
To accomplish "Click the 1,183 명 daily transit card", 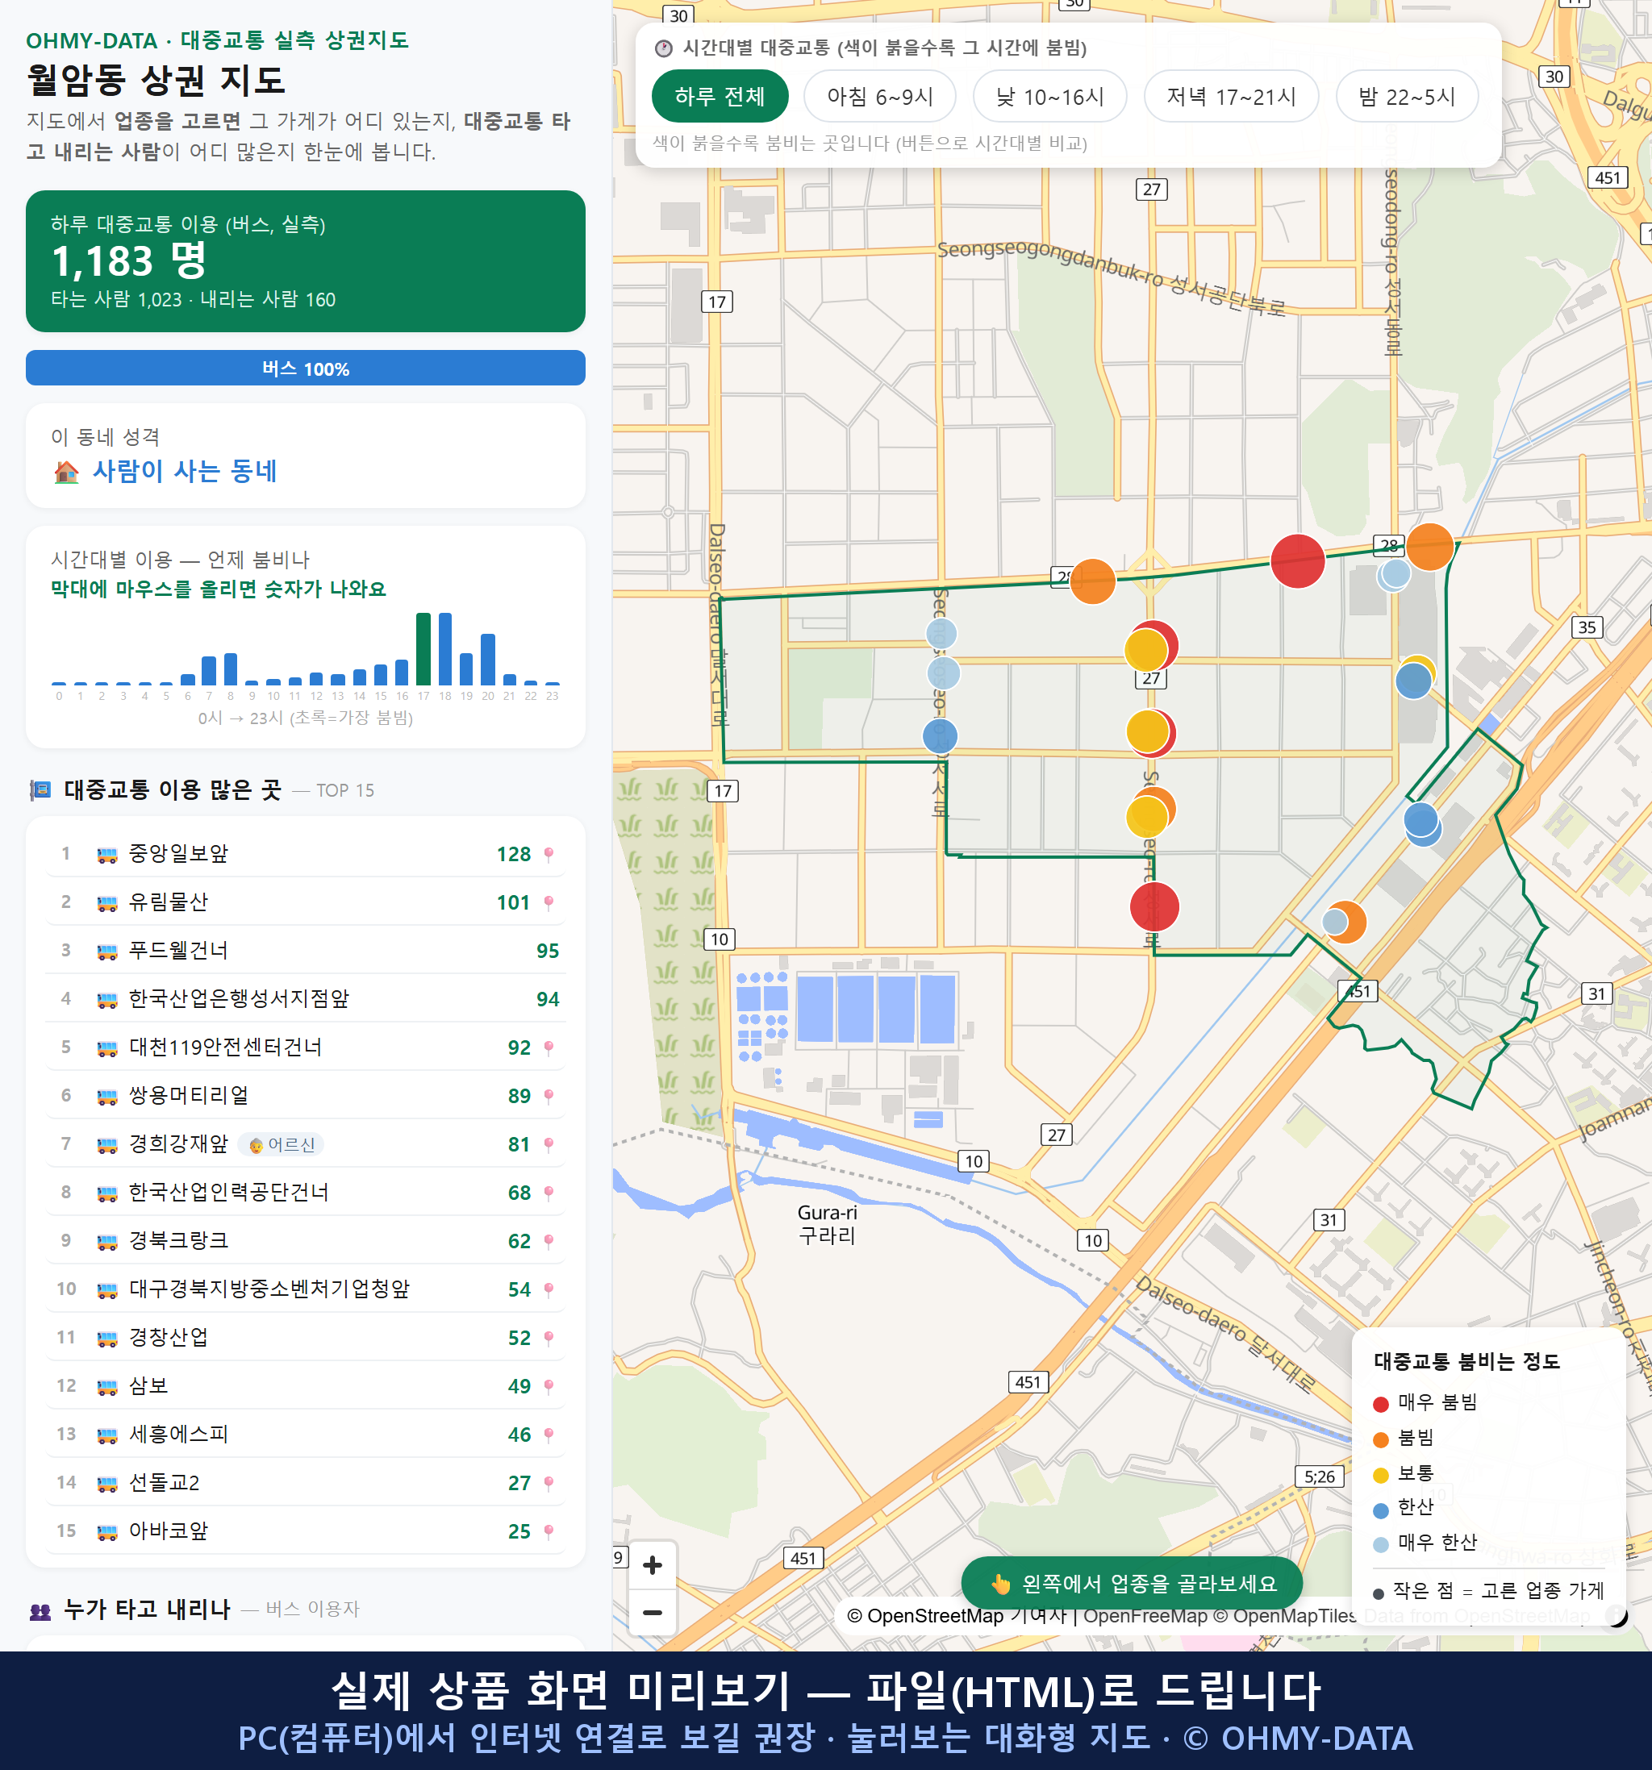I will [306, 261].
